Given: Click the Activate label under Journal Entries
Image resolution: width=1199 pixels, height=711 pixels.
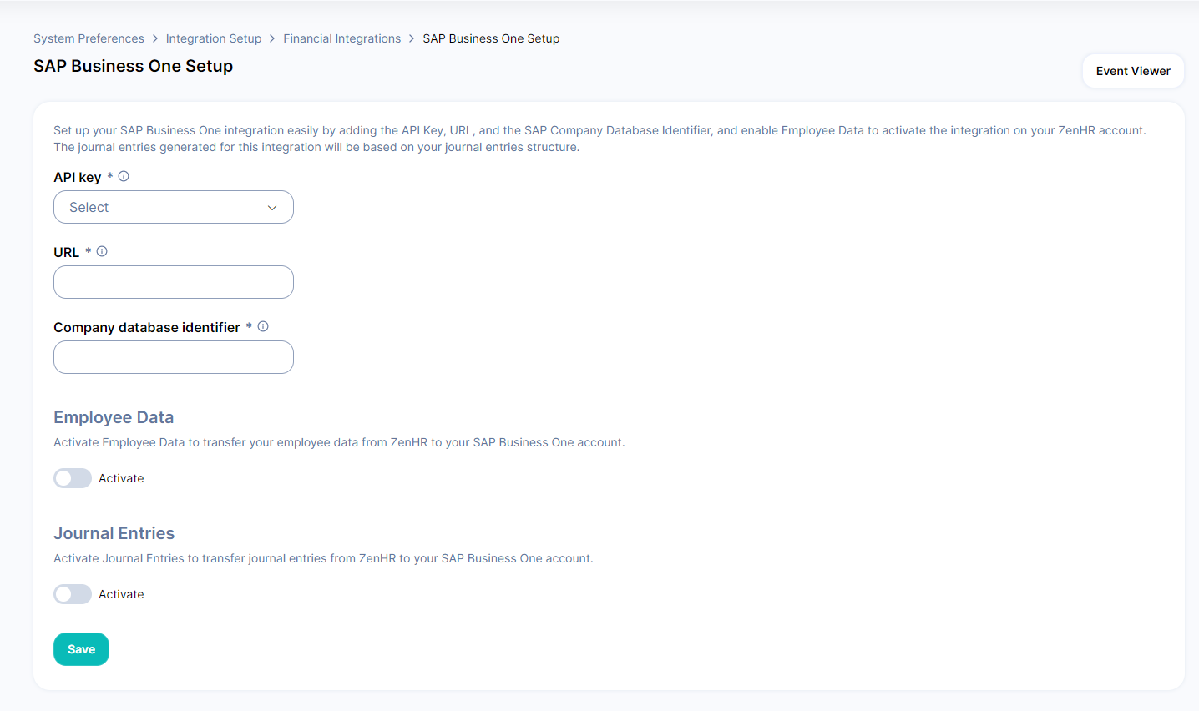Looking at the screenshot, I should coord(121,594).
